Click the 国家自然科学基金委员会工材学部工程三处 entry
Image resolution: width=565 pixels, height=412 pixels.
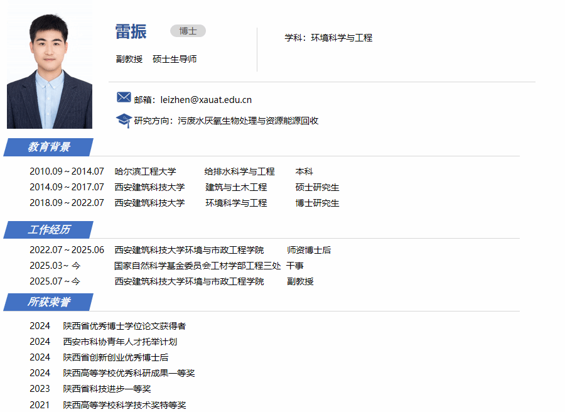coord(197,266)
